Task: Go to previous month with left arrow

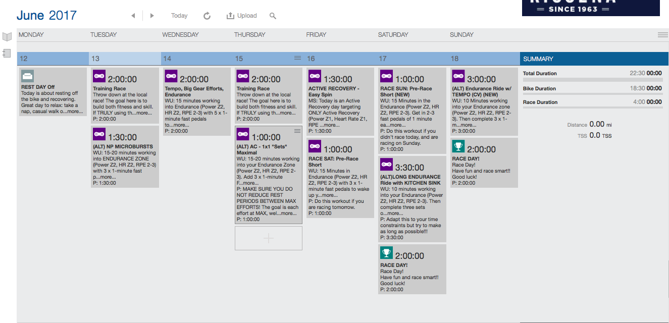Action: coord(133,16)
